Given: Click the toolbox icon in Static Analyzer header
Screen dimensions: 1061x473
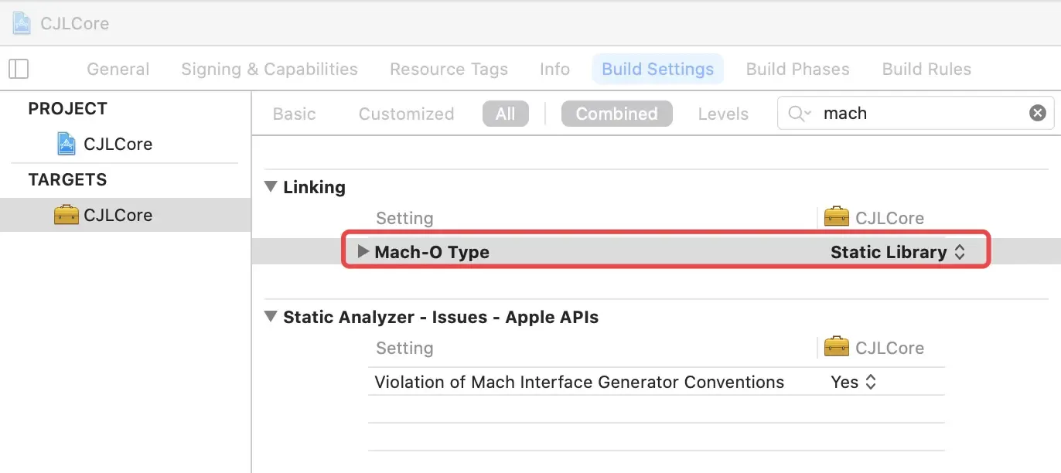Looking at the screenshot, I should coord(837,348).
